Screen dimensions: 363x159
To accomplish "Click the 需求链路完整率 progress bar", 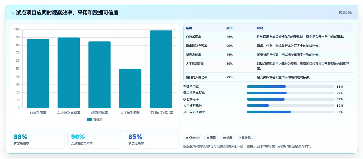I will point(291,93).
